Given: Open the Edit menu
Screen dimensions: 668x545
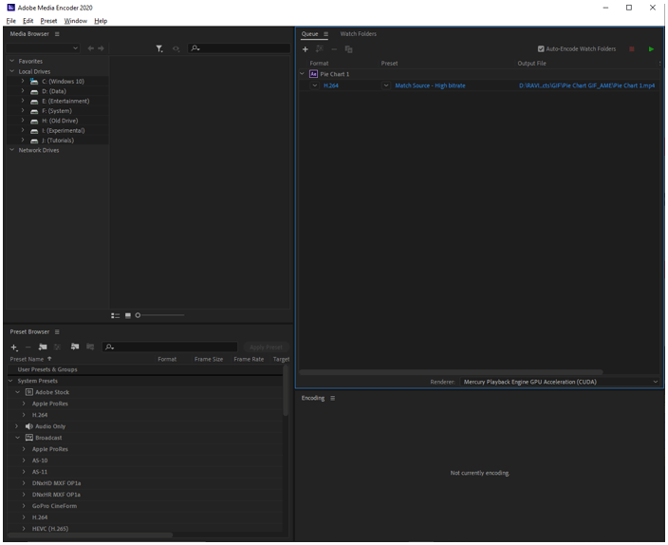Looking at the screenshot, I should 28,21.
